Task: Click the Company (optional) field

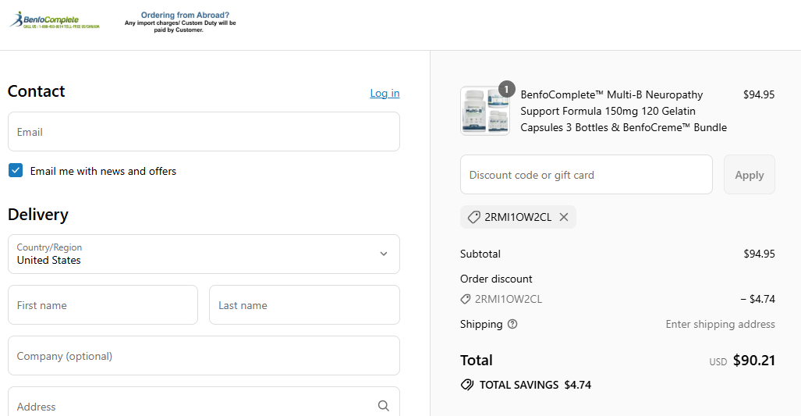Action: 204,356
